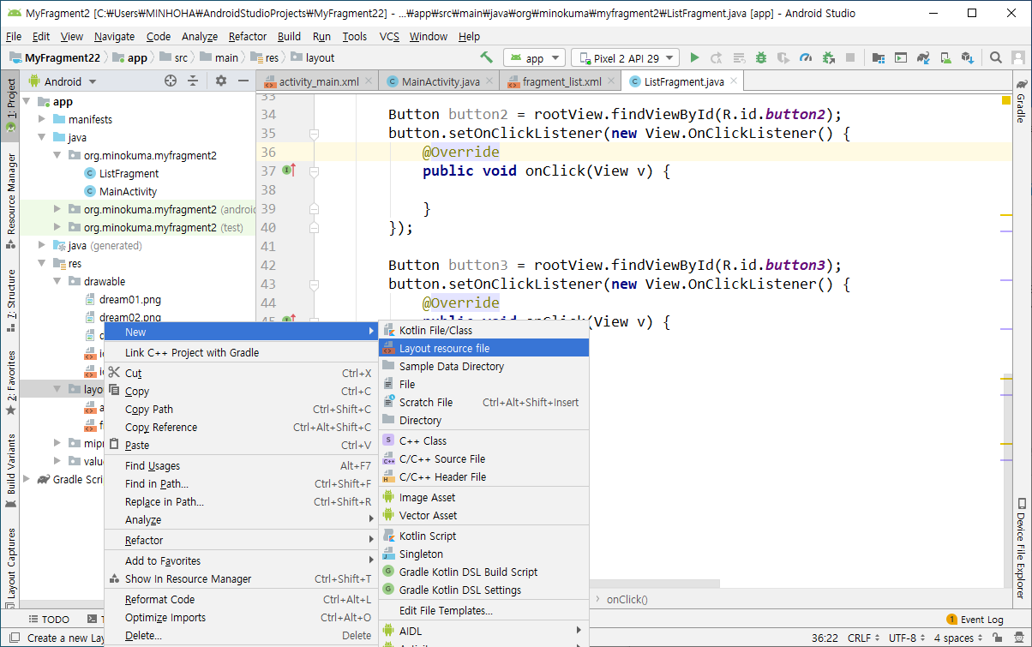Select Edit File Templates... entry
Screen dimensions: 1032x647
click(483, 610)
